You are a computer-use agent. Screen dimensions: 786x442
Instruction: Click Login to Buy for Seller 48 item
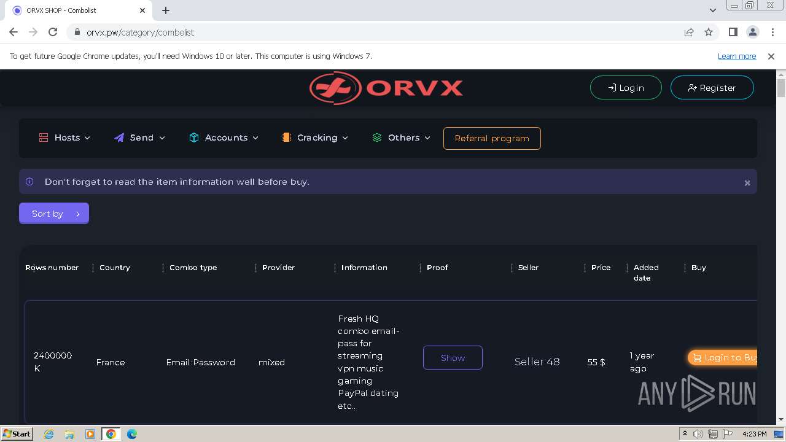722,357
